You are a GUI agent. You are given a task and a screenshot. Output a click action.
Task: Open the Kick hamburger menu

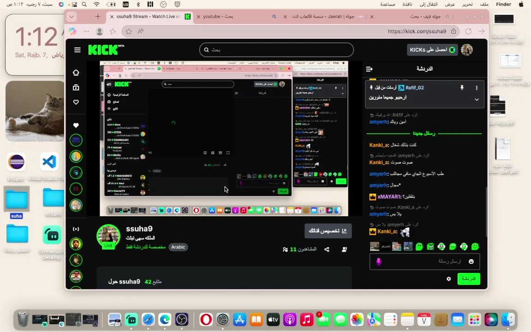tap(77, 50)
